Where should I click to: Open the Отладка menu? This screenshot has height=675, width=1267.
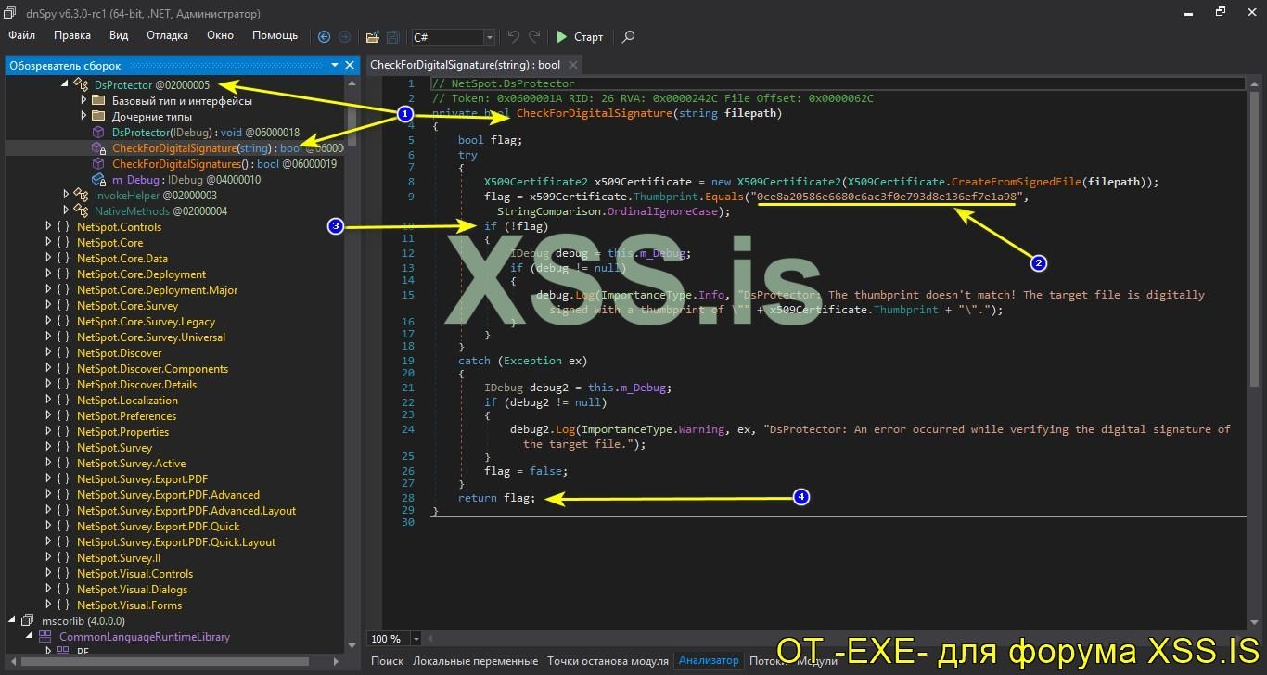pos(167,35)
